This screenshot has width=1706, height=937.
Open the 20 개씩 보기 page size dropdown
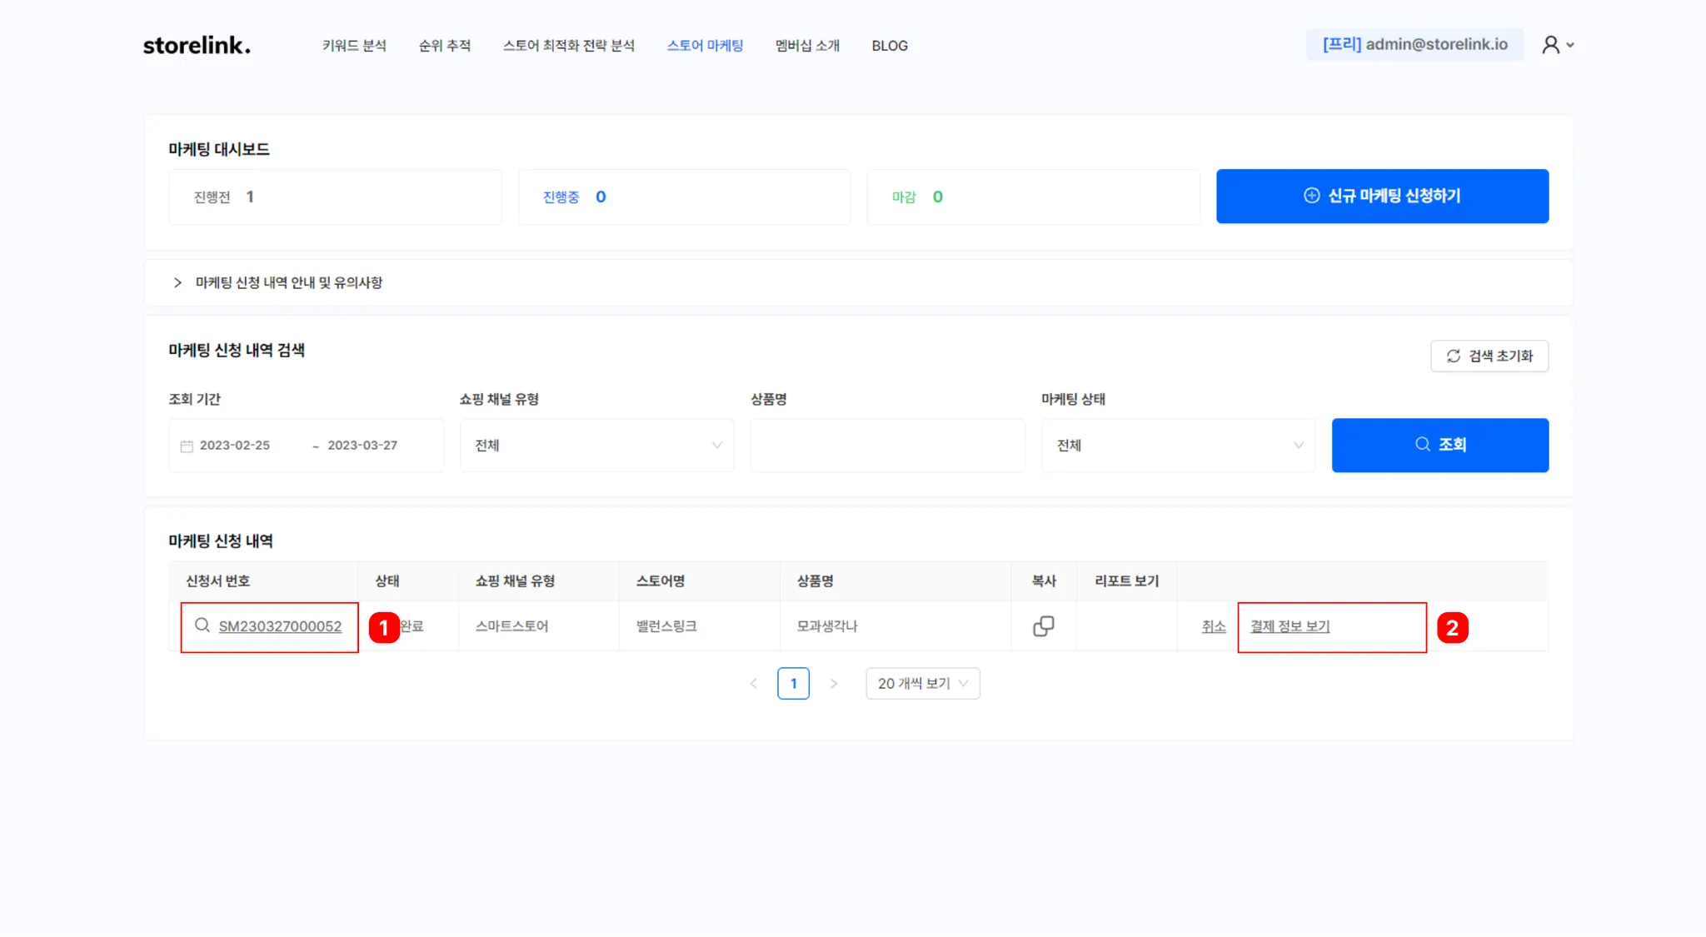pyautogui.click(x=922, y=684)
